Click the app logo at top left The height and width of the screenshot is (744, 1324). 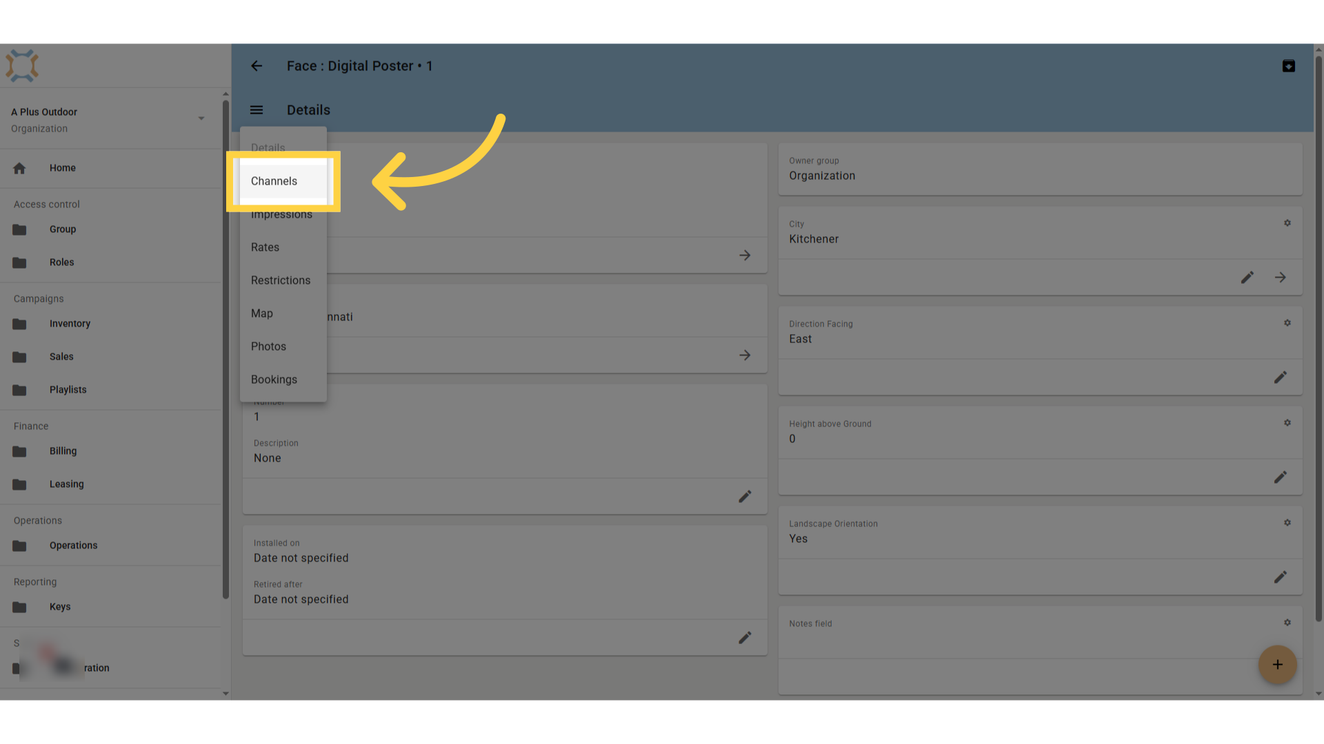click(22, 66)
